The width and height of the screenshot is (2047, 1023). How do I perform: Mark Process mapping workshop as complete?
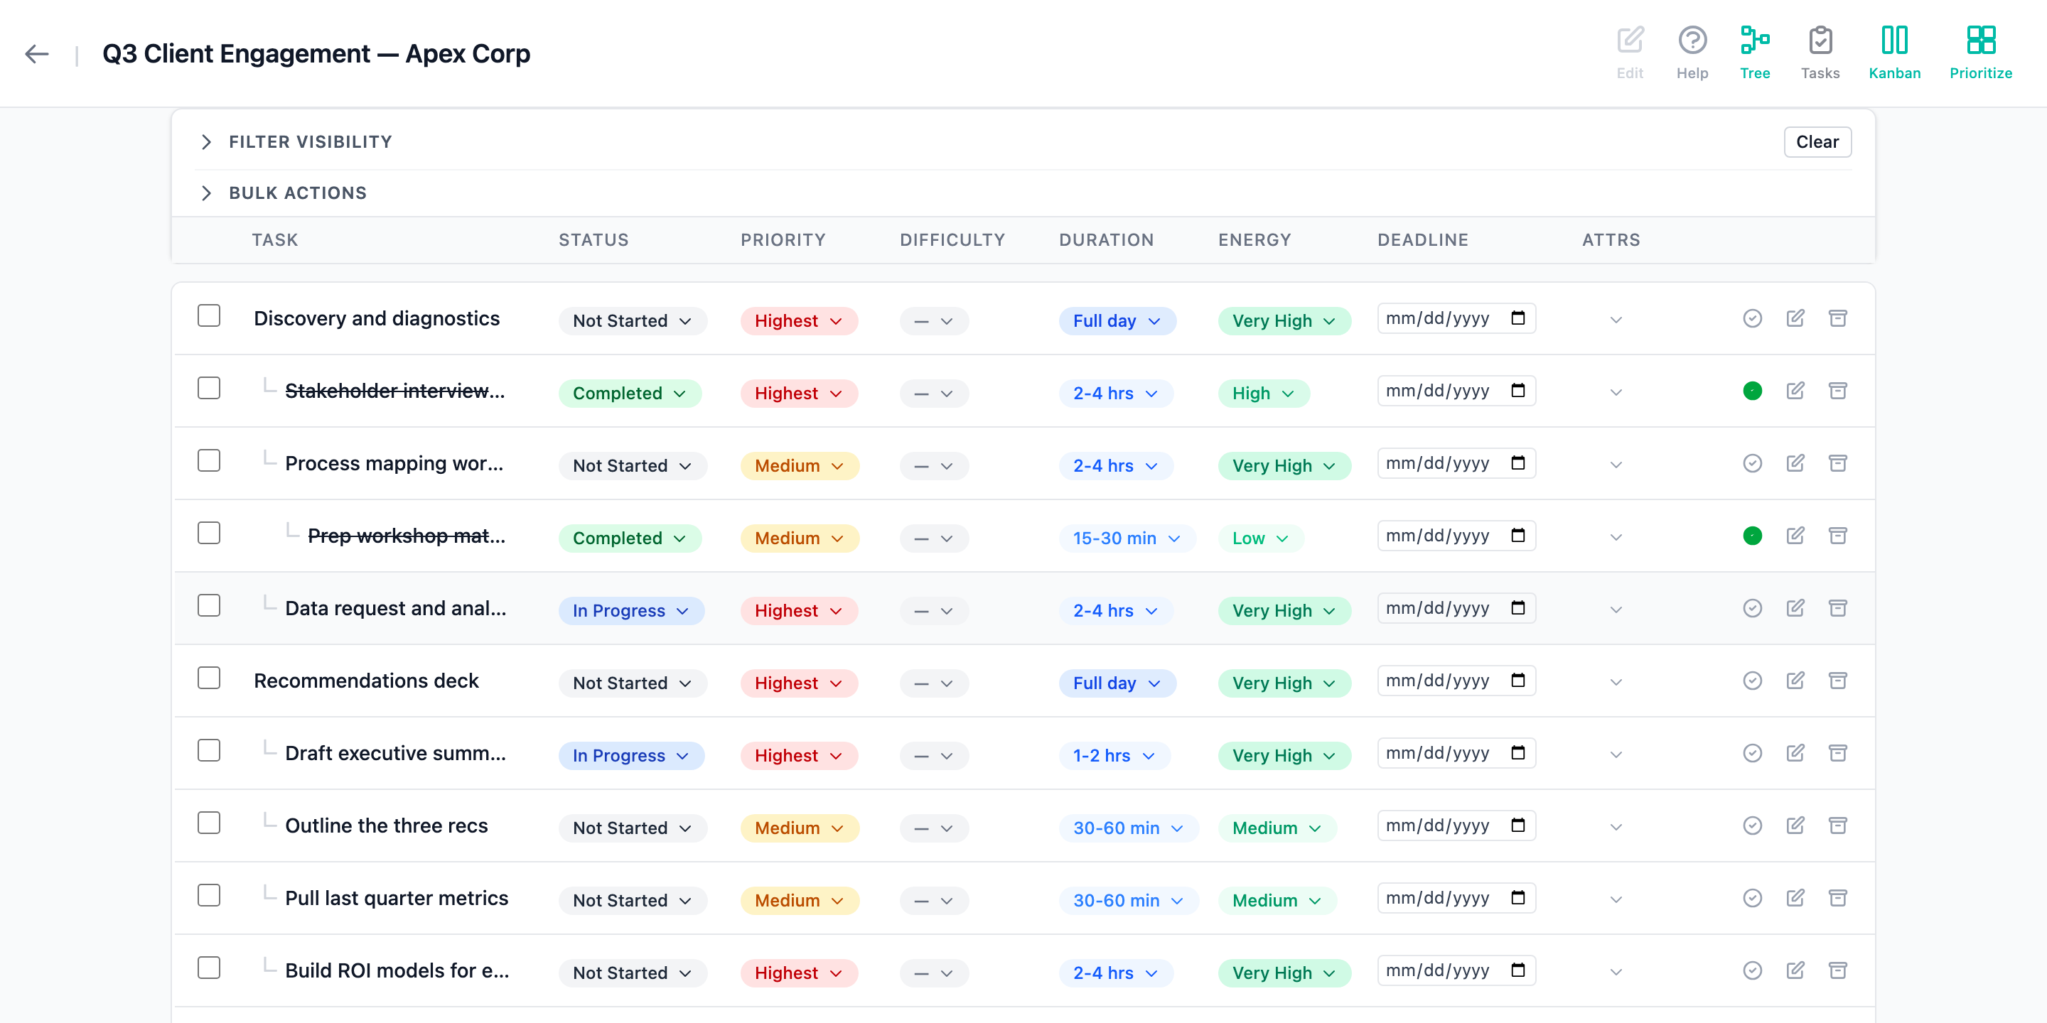(1752, 463)
